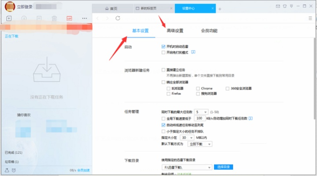Click the flask lab icon at bottom left
This screenshot has width=317, height=176.
click(x=7, y=170)
